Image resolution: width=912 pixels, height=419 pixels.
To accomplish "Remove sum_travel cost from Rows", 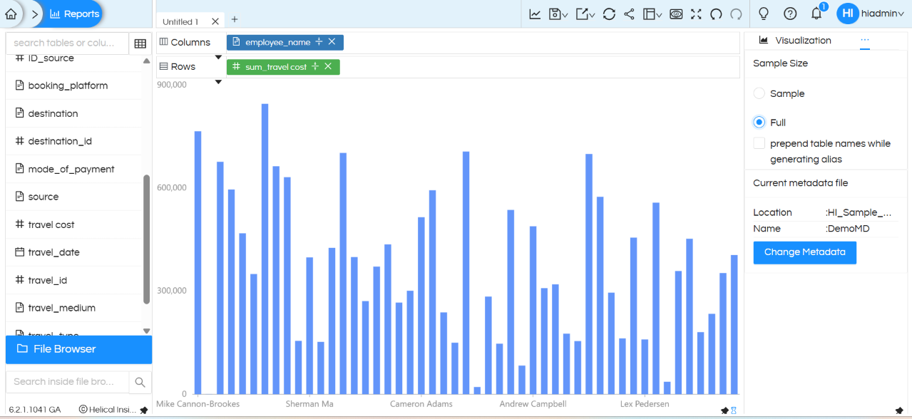I will tap(328, 66).
